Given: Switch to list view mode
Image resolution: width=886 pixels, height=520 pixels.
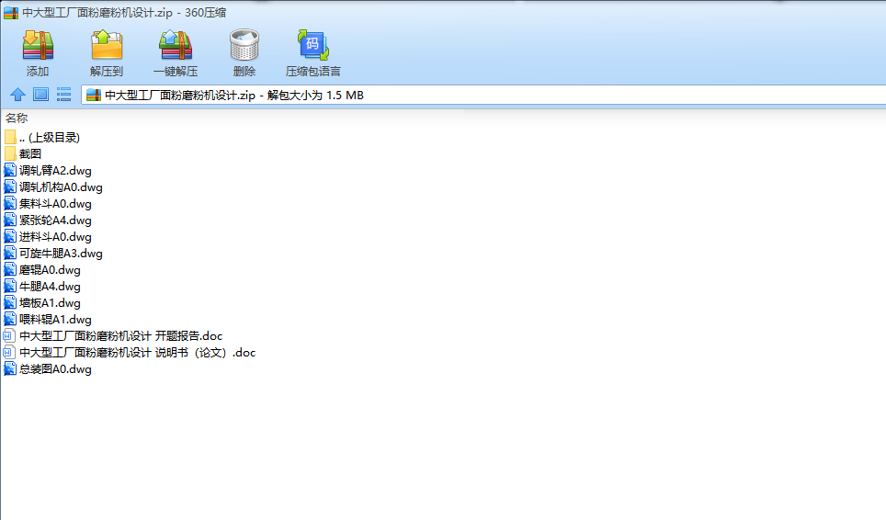Looking at the screenshot, I should click(x=63, y=95).
